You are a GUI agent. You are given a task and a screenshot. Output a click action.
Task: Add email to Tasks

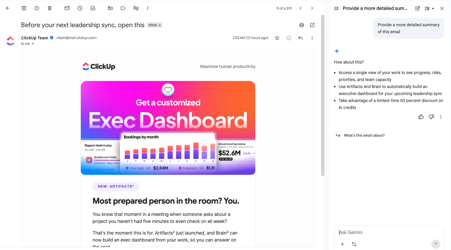click(x=93, y=8)
